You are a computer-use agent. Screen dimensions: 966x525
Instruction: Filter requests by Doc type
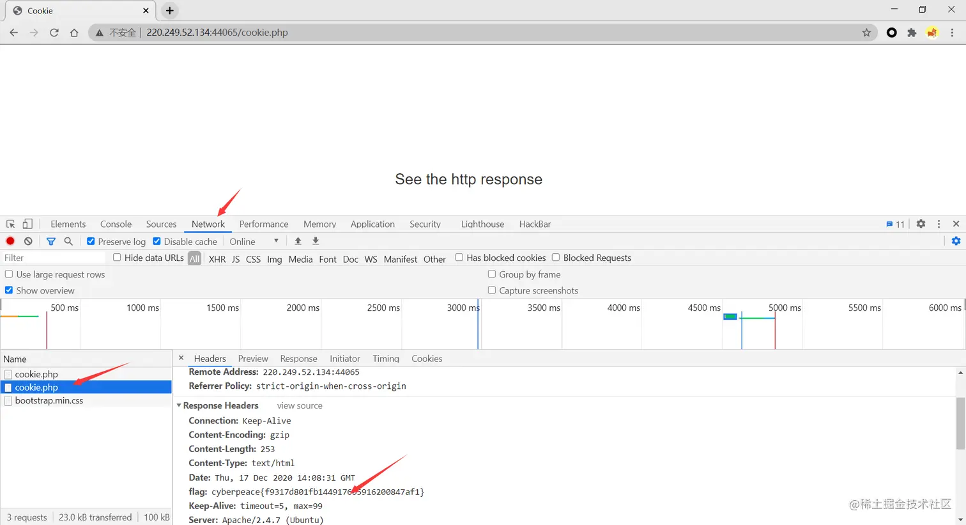pos(351,259)
